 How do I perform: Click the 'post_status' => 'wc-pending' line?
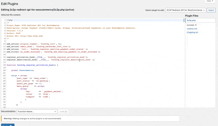(33, 81)
